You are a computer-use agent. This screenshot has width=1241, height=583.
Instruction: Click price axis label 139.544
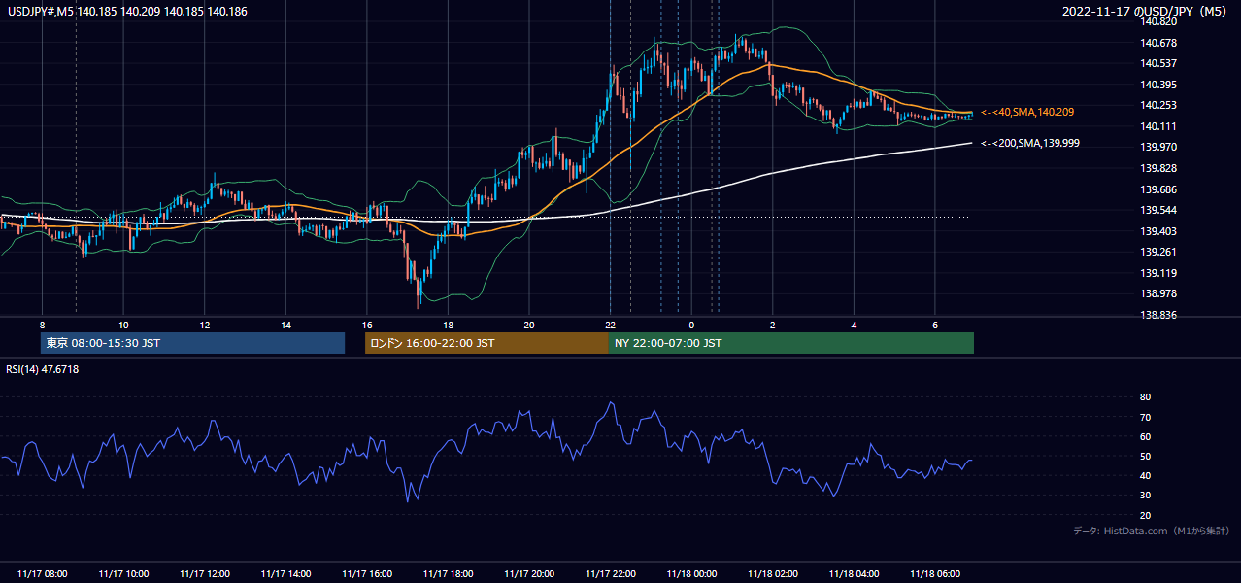(x=1159, y=210)
